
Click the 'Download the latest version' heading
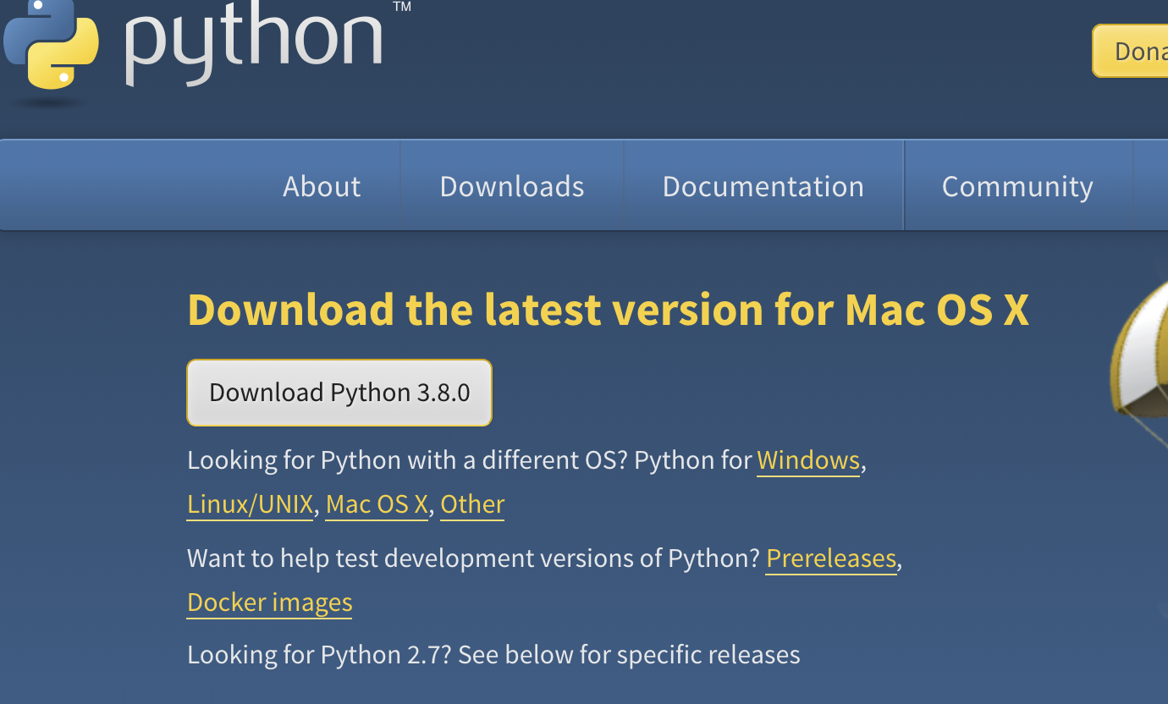[608, 310]
